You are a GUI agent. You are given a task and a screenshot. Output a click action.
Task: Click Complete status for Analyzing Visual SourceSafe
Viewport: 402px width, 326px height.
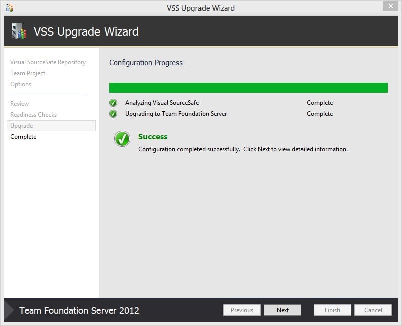(320, 103)
